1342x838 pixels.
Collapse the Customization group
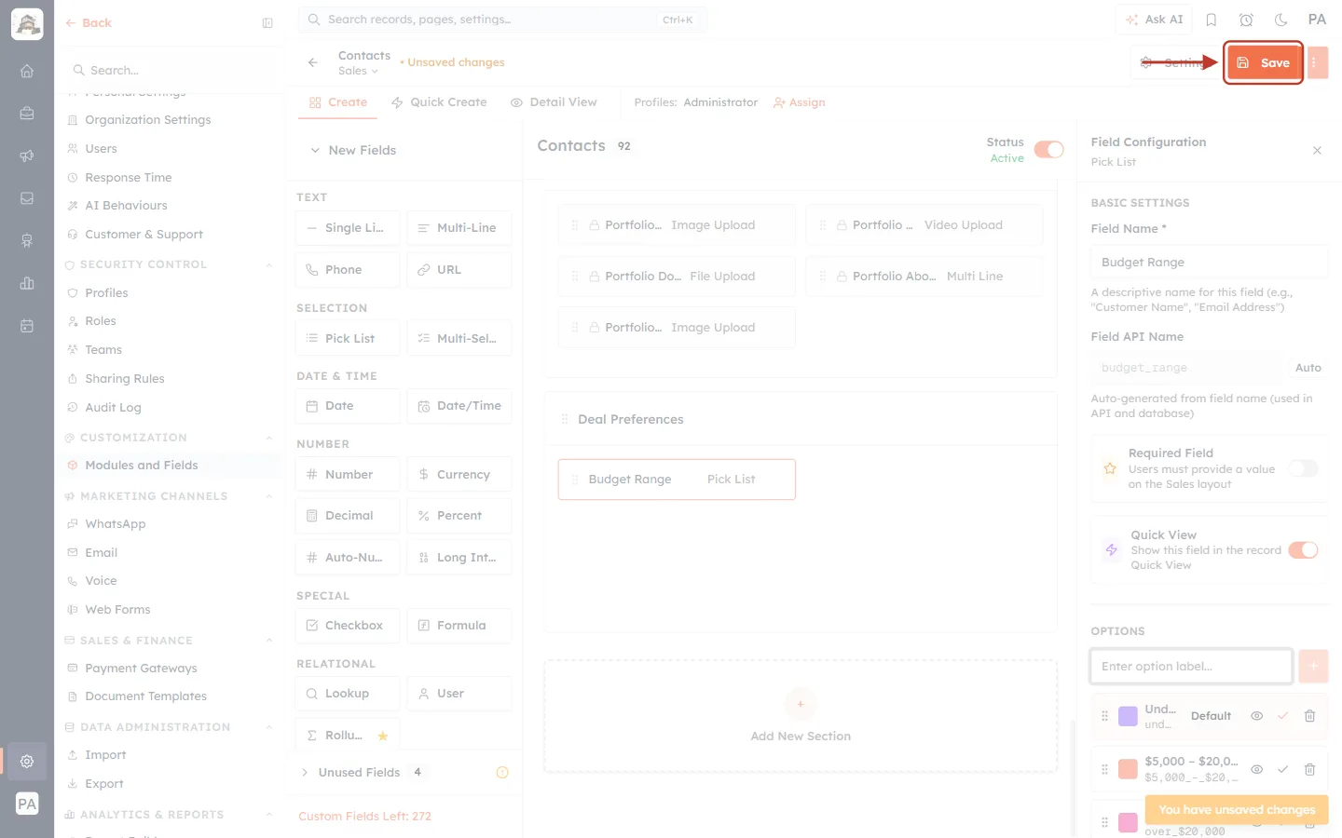click(x=269, y=438)
